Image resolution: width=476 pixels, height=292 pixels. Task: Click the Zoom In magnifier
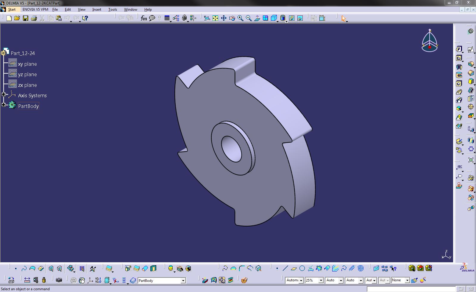240,18
